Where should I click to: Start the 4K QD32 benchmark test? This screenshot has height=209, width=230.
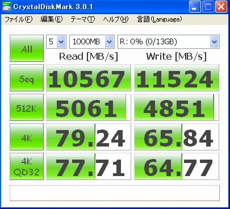(x=27, y=166)
